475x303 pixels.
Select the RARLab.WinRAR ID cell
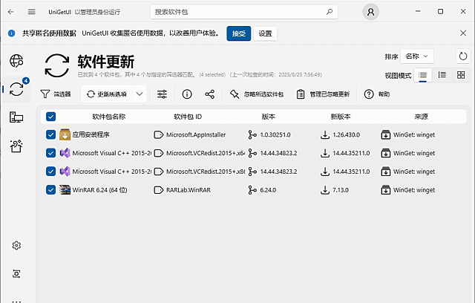[x=189, y=190]
